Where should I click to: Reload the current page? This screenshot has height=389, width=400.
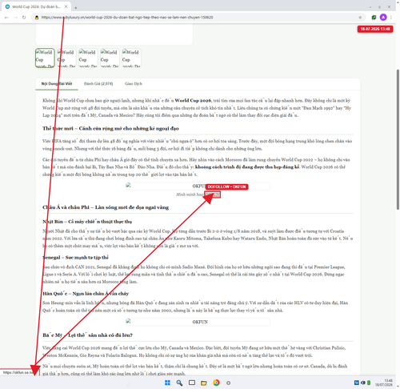point(24,18)
